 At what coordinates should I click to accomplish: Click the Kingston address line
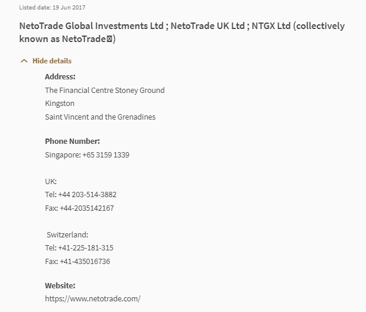coord(60,103)
